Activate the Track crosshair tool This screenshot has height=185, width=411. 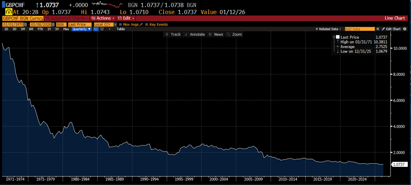pos(173,34)
